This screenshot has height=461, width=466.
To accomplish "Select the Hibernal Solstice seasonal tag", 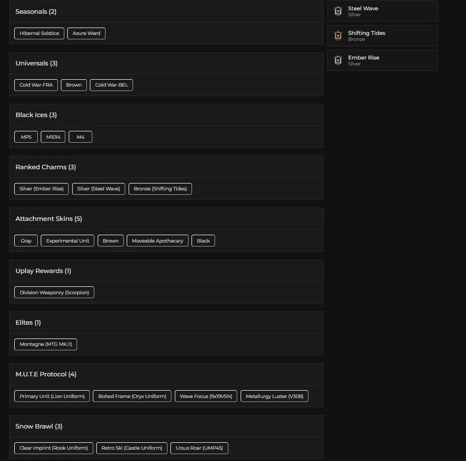I will pos(39,33).
